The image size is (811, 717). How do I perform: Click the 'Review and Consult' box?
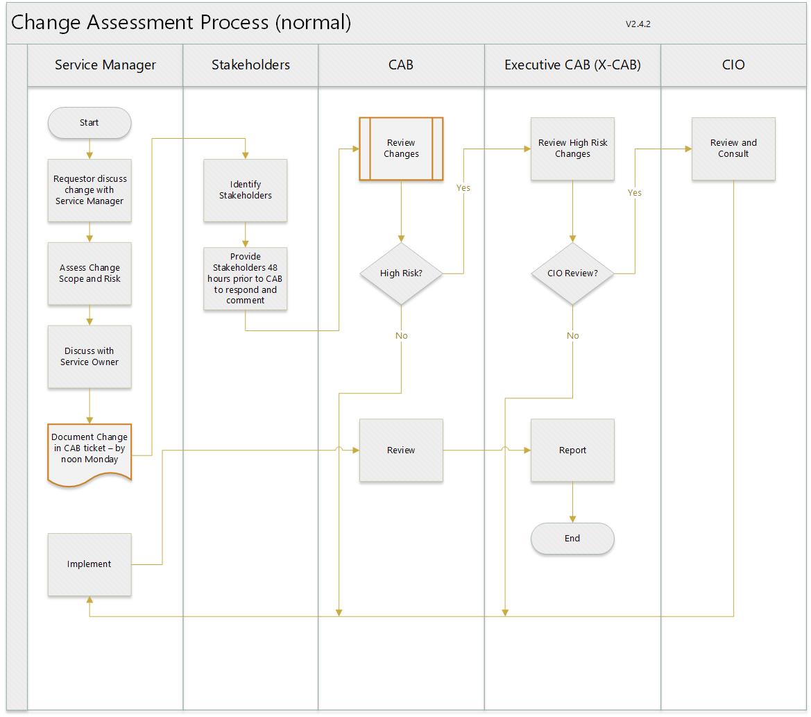733,149
